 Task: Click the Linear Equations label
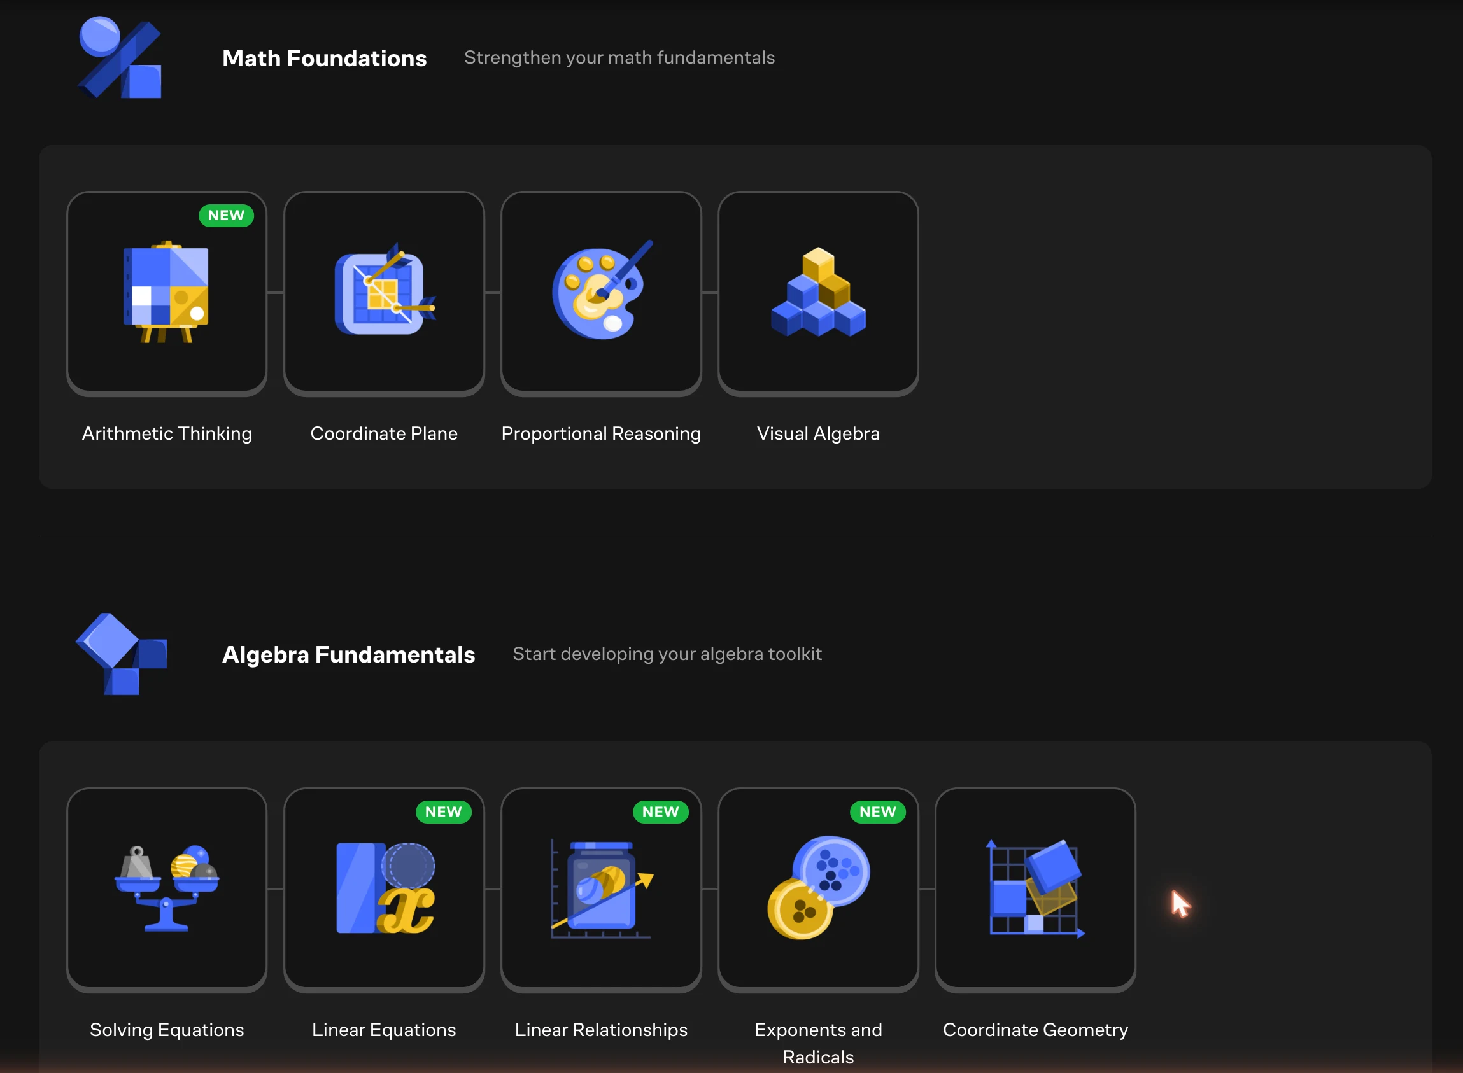[x=384, y=1030]
